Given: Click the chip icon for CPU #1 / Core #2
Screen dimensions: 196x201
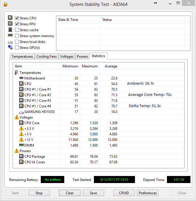Looking at the screenshot, I should click(x=21, y=95).
